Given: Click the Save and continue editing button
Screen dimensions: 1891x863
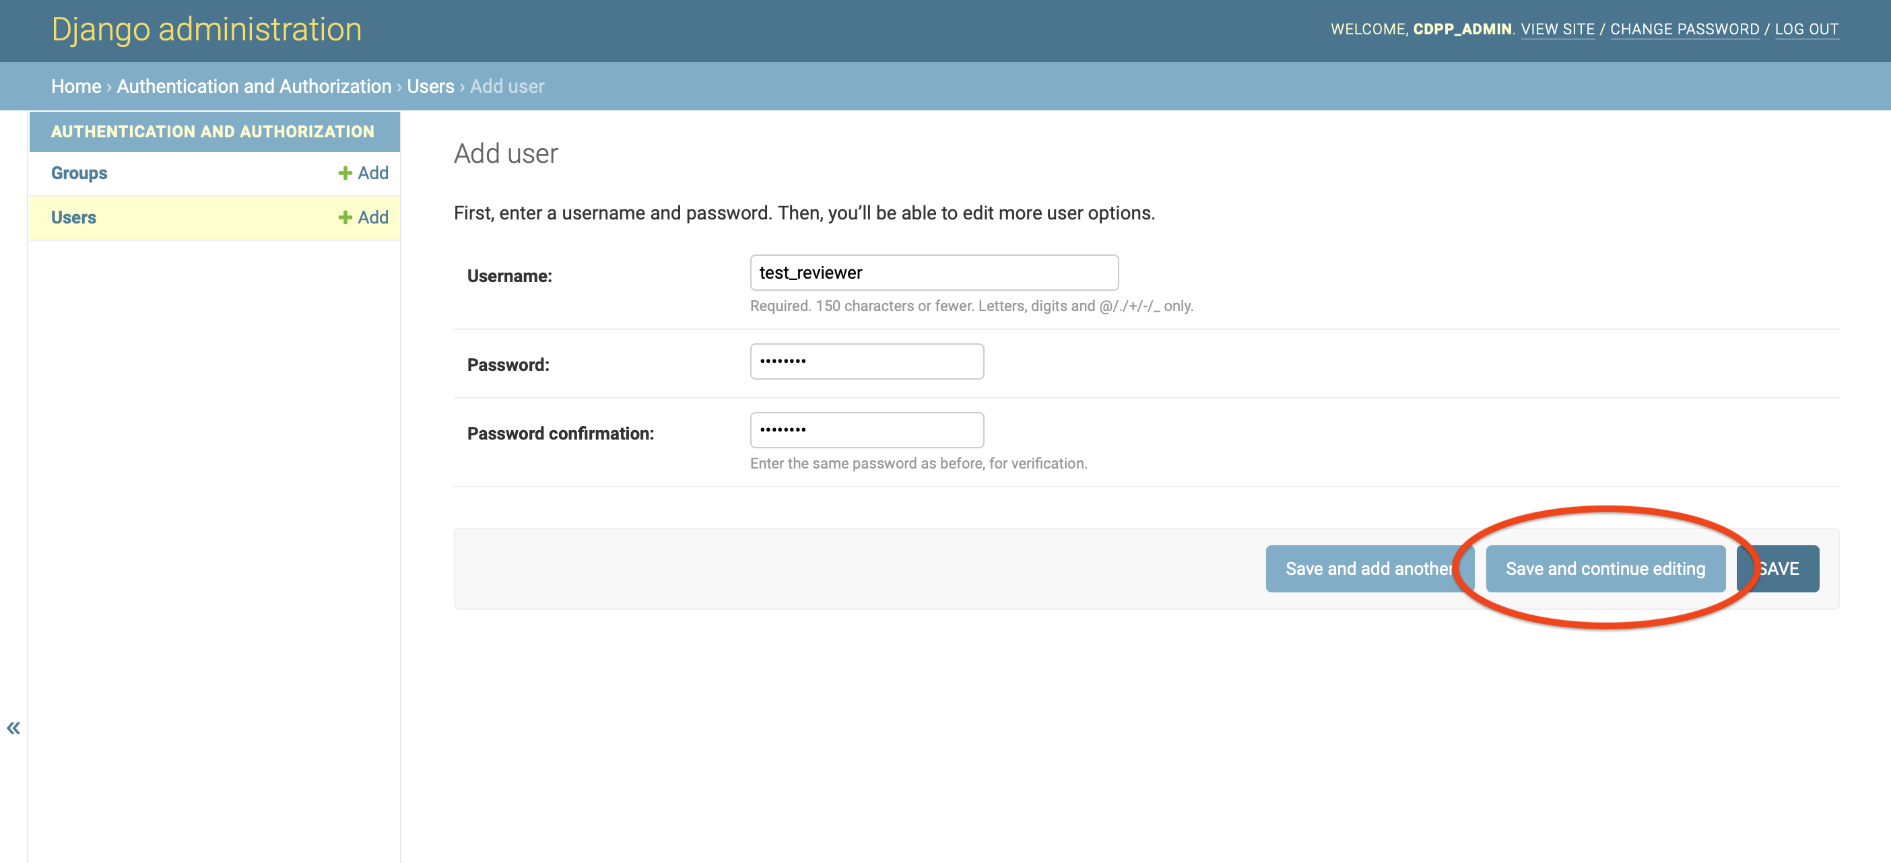Looking at the screenshot, I should (x=1605, y=569).
